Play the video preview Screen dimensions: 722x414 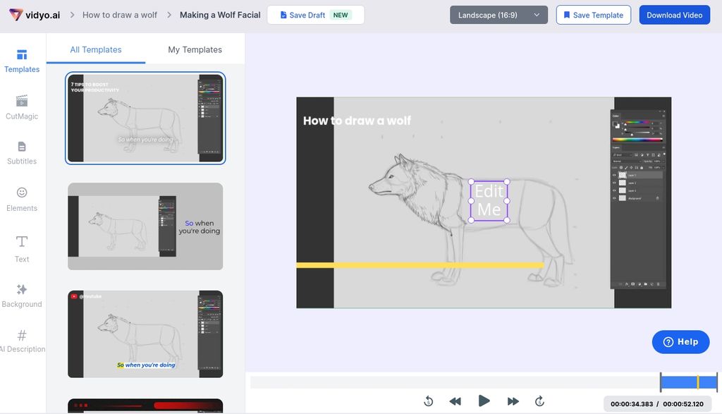[484, 401]
